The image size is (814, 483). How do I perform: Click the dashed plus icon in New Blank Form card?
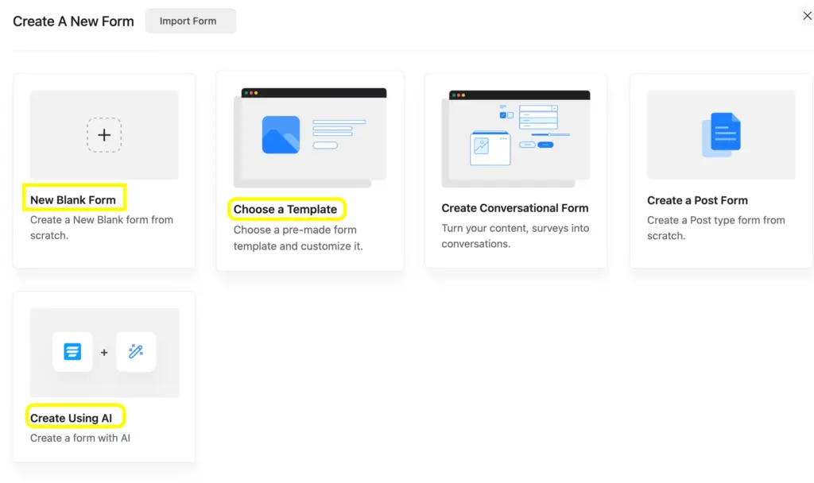[103, 134]
